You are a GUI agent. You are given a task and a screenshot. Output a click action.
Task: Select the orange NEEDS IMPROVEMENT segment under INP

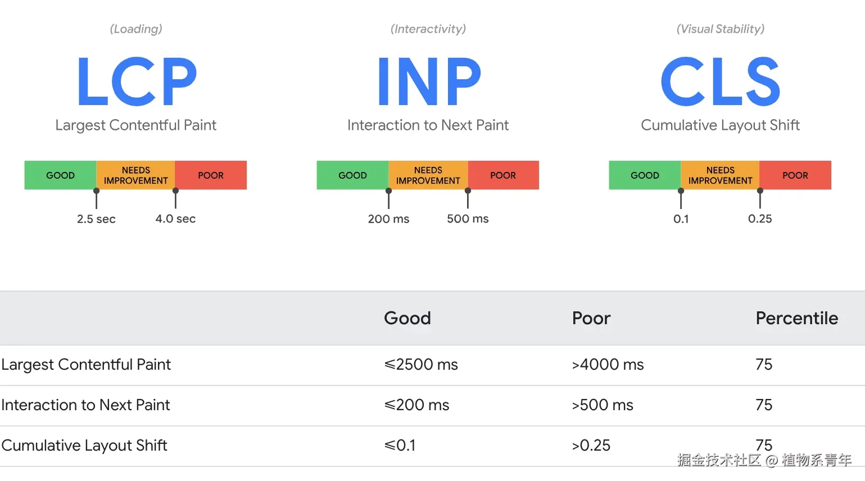(428, 175)
